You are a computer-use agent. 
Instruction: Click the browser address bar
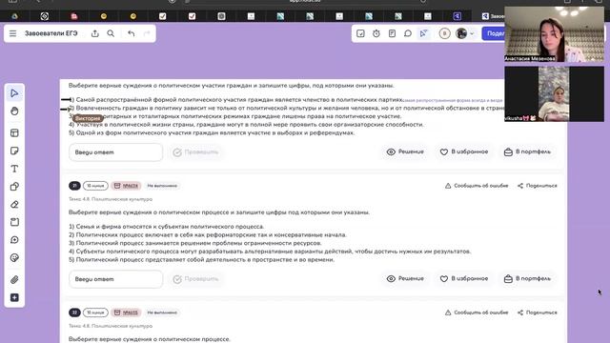click(x=305, y=2)
